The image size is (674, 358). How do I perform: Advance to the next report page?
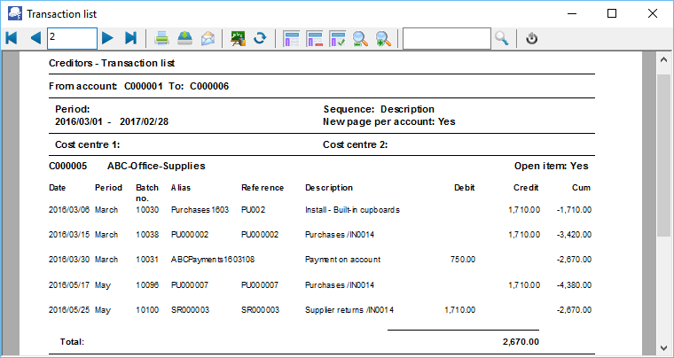pos(107,38)
